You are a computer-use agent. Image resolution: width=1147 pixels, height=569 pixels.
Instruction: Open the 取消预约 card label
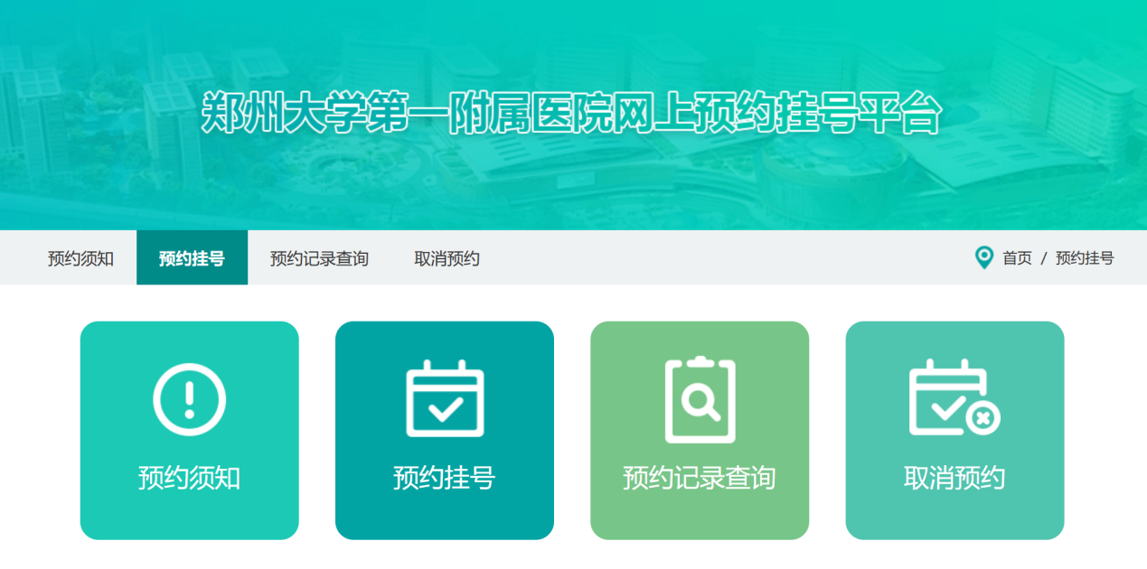click(954, 478)
